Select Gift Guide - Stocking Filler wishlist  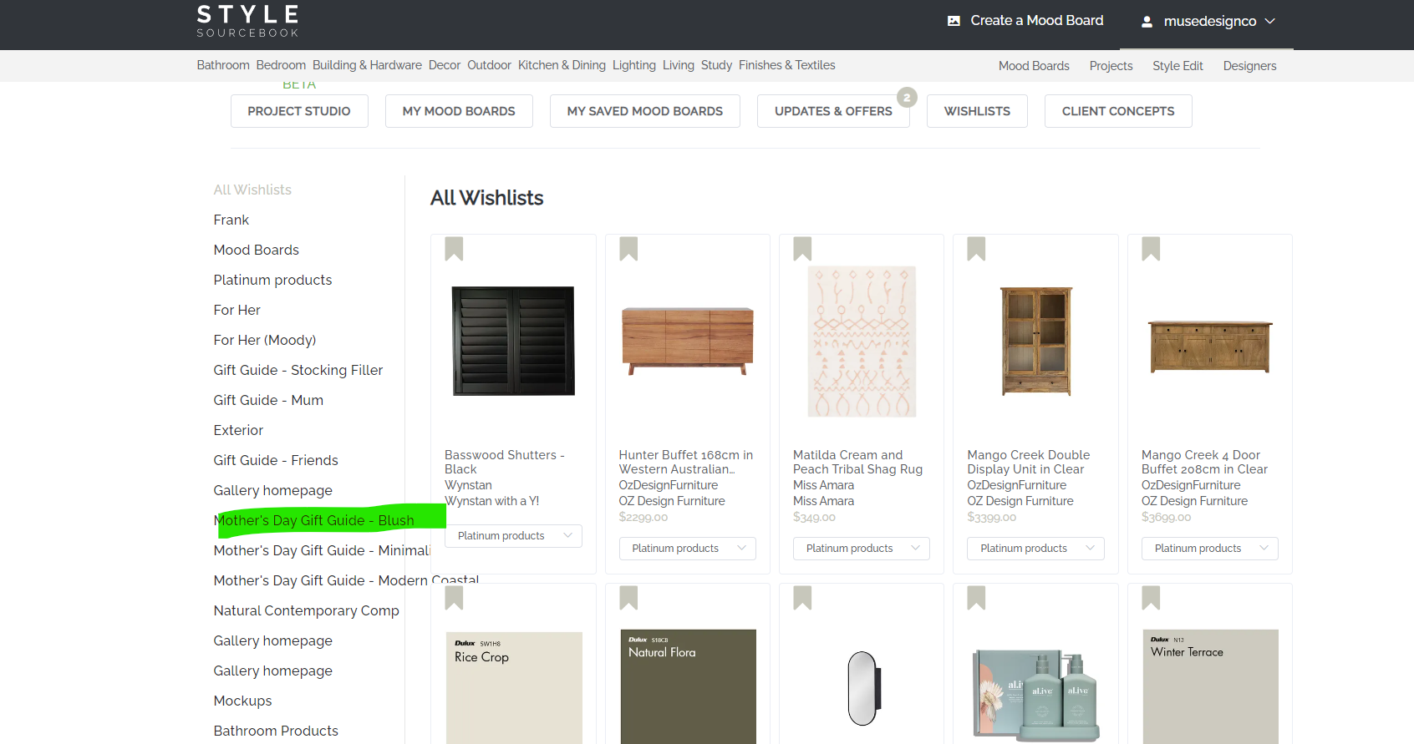298,370
